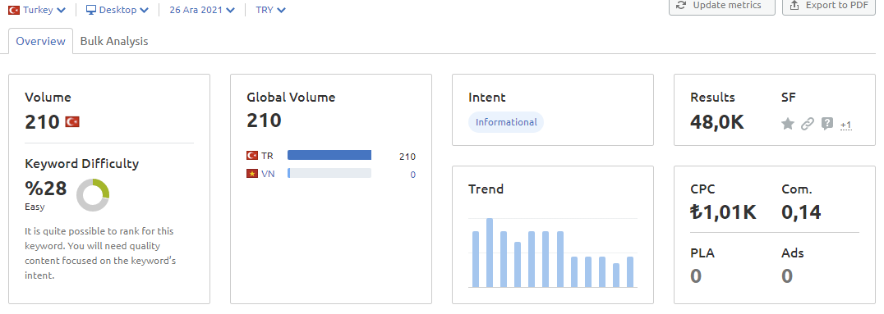Click the Vietnam flag in Global Volume
Screen dimensions: 884x314
252,173
